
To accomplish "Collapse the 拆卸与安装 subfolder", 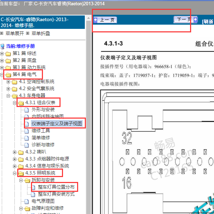I will click(x=21, y=181).
